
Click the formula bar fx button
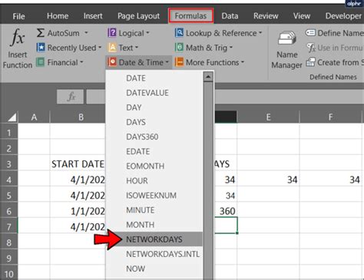click(71, 97)
